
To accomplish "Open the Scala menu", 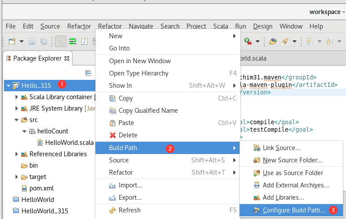I will (220, 26).
